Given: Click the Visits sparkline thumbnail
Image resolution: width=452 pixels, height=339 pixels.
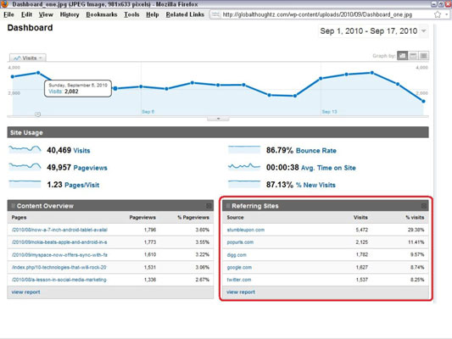Looking at the screenshot, I should tap(25, 149).
